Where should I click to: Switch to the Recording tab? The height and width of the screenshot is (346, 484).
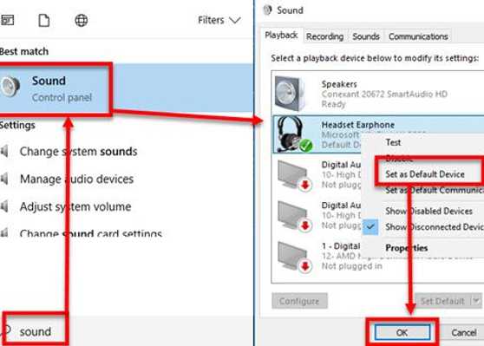coord(324,36)
